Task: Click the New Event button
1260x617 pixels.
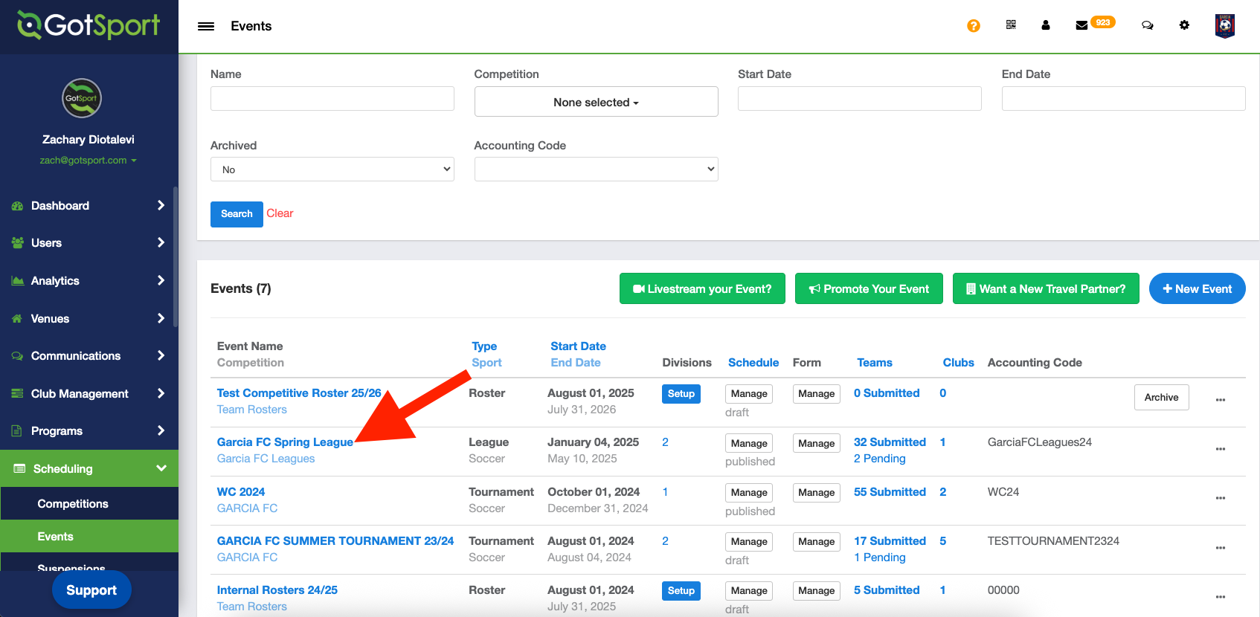Action: [1197, 288]
